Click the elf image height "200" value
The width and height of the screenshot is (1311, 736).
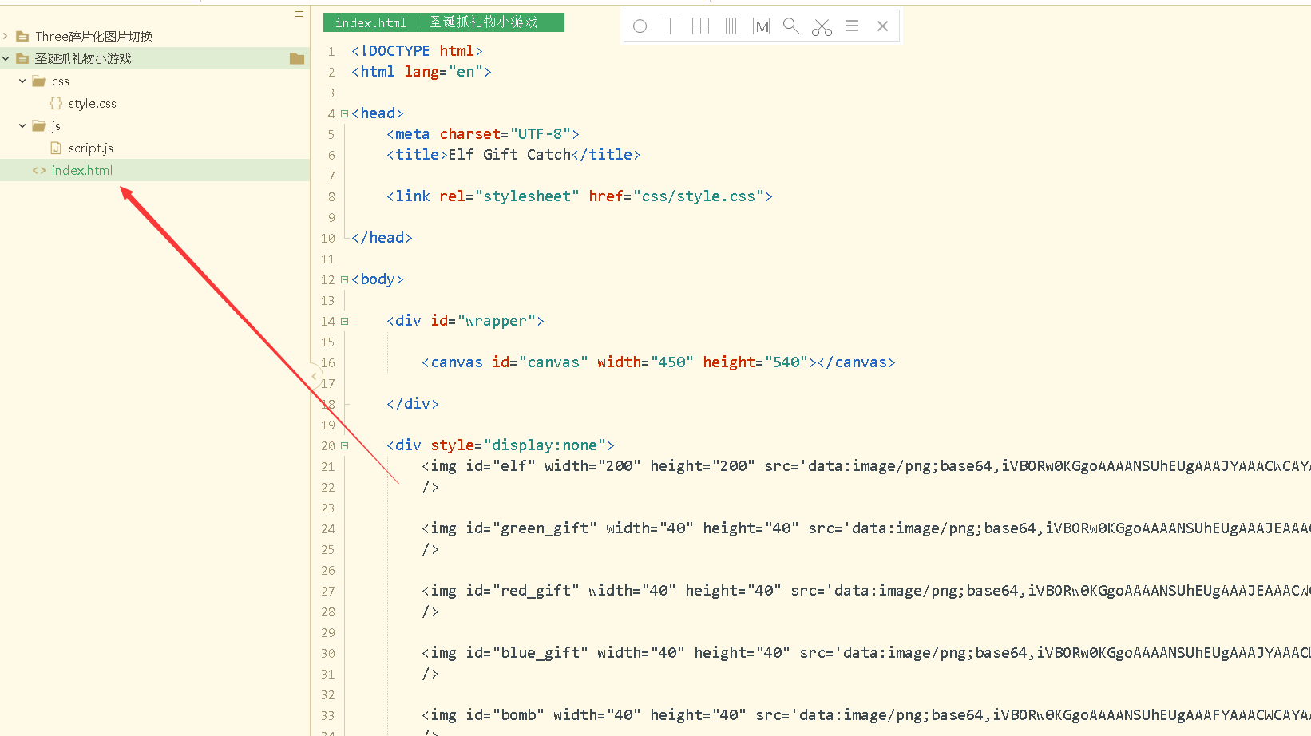[734, 465]
